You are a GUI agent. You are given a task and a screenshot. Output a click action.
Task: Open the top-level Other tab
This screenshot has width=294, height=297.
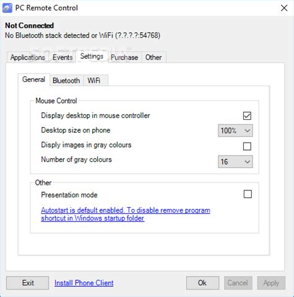click(x=153, y=57)
